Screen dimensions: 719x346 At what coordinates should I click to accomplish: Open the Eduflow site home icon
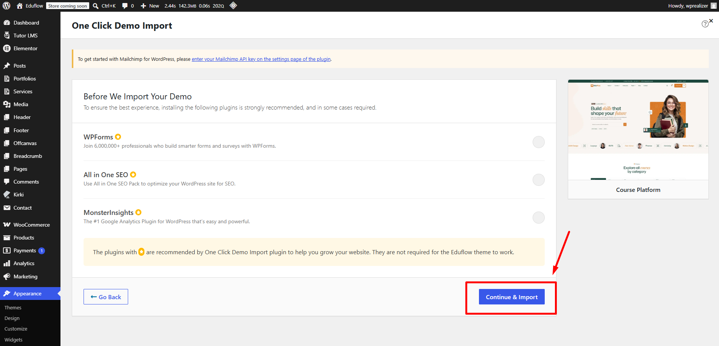click(20, 6)
